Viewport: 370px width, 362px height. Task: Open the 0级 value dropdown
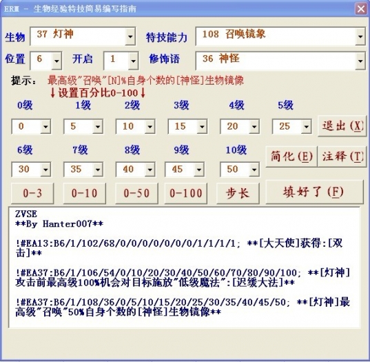pyautogui.click(x=45, y=127)
